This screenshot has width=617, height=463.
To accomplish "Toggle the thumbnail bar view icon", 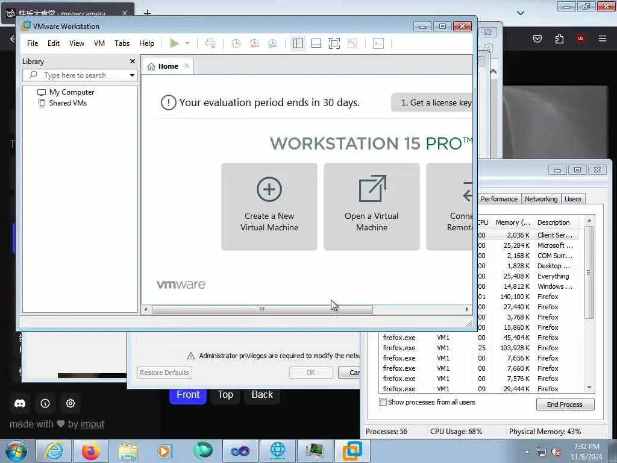I will tap(316, 43).
